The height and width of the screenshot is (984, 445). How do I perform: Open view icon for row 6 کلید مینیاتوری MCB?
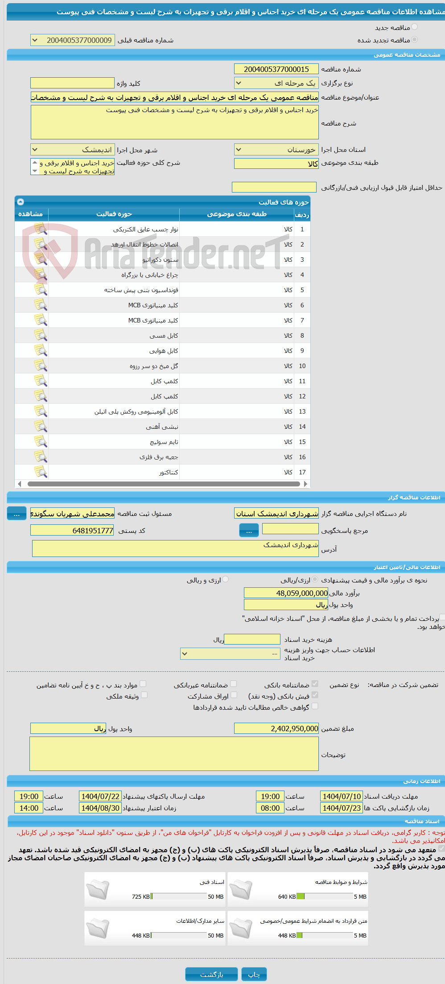coord(41,305)
